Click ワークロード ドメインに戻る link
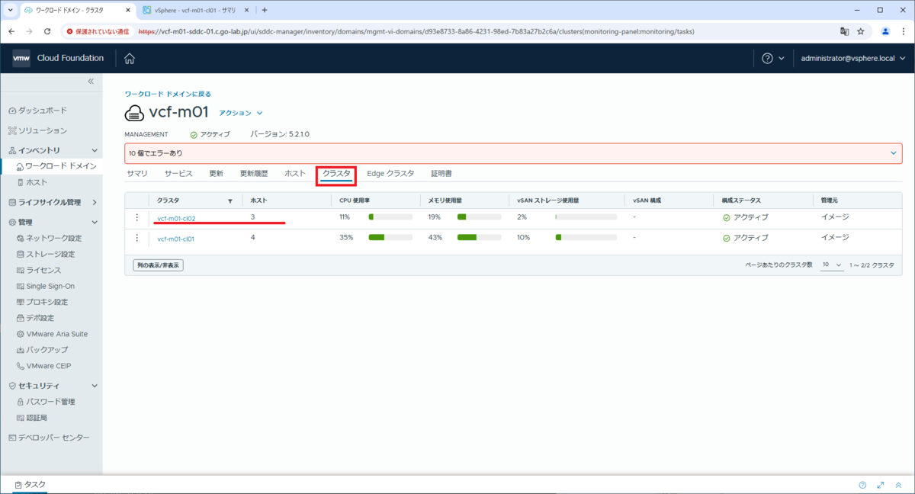Screen dimensions: 915x494 (x=168, y=94)
